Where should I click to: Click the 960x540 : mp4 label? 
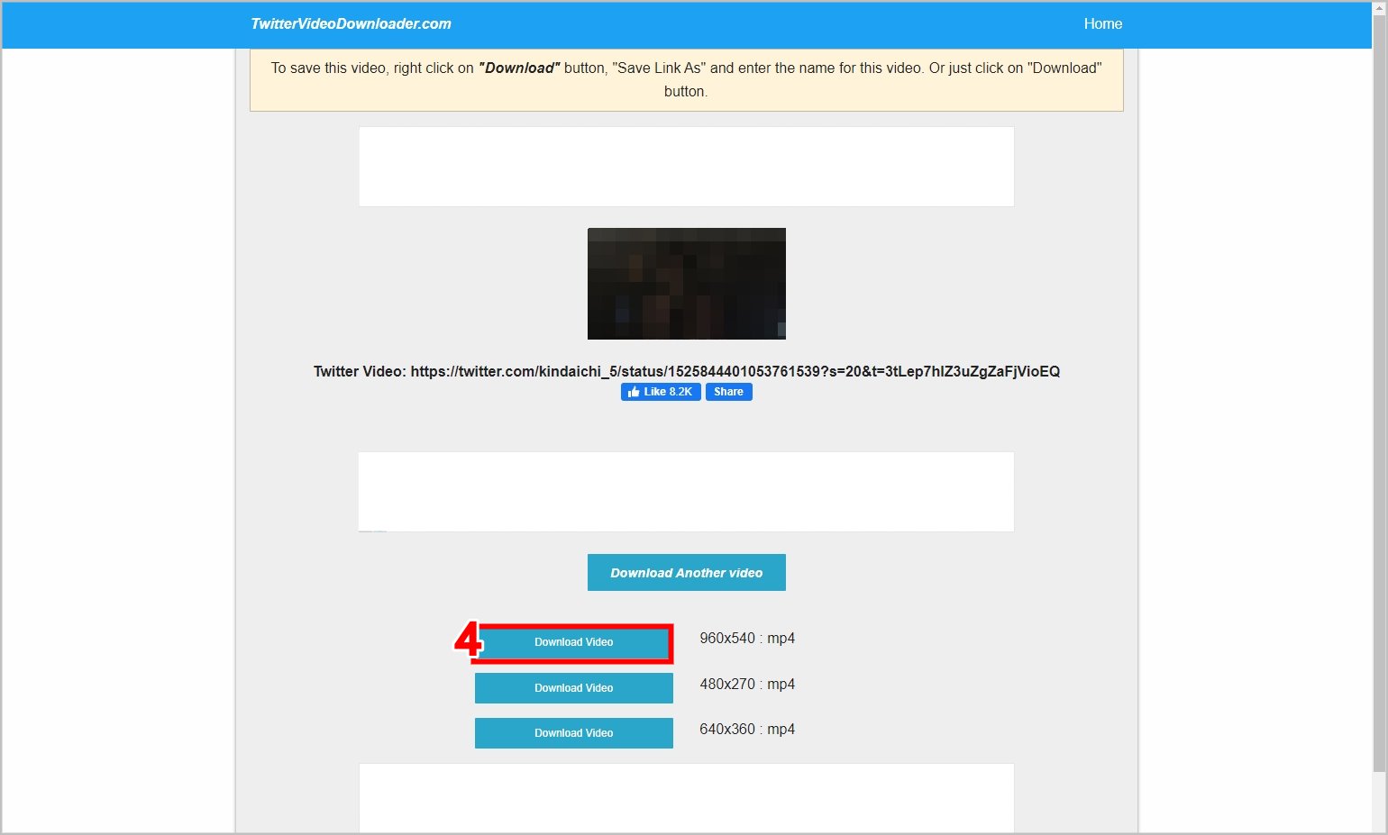(x=747, y=639)
